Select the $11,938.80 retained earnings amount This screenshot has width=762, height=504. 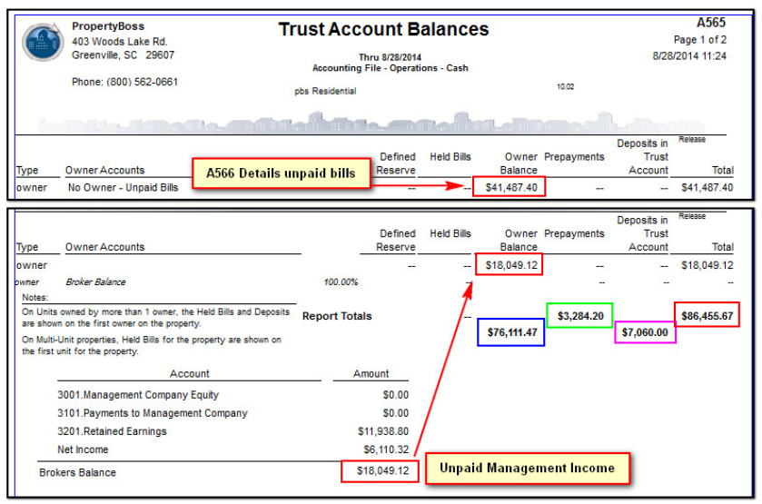(383, 431)
